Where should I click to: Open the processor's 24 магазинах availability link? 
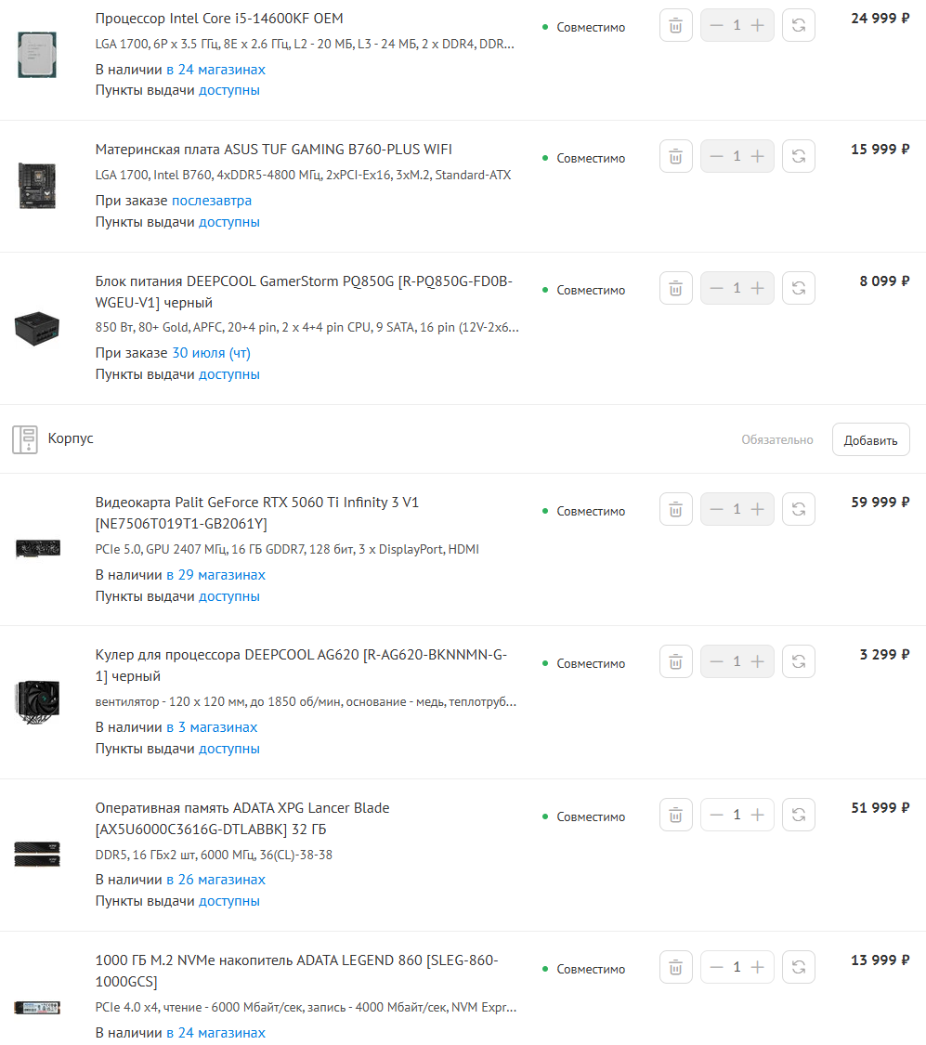[x=215, y=70]
